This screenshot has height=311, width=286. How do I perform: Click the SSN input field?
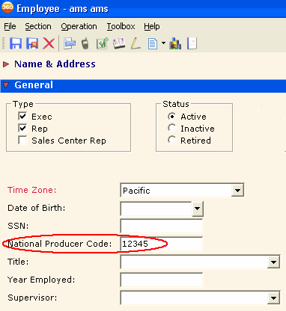pos(162,227)
